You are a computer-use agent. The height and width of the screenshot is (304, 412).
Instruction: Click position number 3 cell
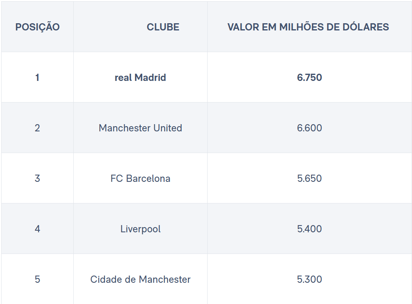click(37, 178)
